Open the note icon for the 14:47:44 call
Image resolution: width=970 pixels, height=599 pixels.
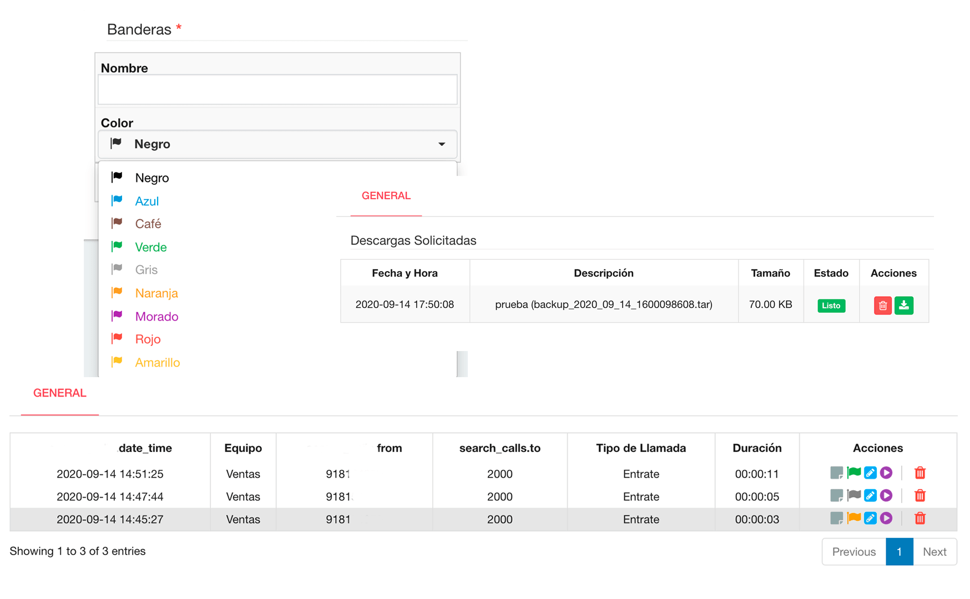click(836, 496)
